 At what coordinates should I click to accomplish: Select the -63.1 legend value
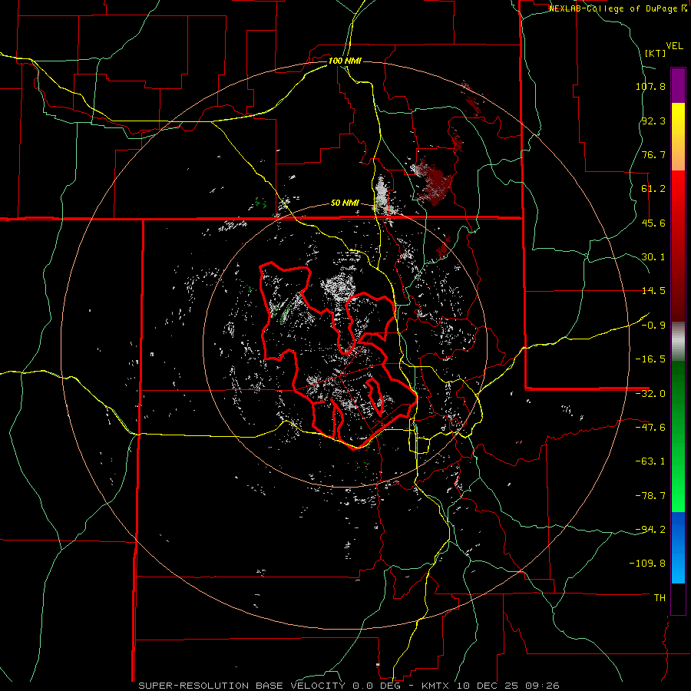click(x=650, y=461)
